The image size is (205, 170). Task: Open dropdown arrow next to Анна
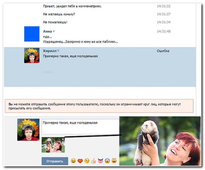click(x=54, y=32)
